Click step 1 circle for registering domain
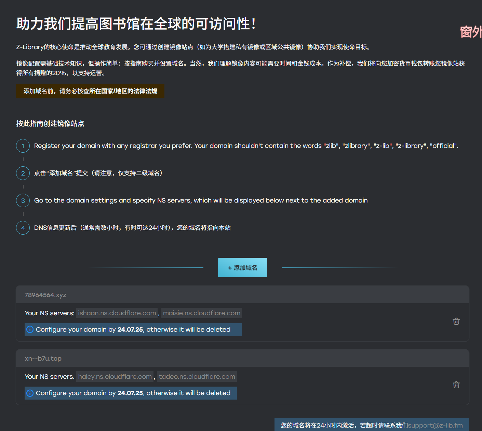The width and height of the screenshot is (482, 431). pyautogui.click(x=23, y=146)
